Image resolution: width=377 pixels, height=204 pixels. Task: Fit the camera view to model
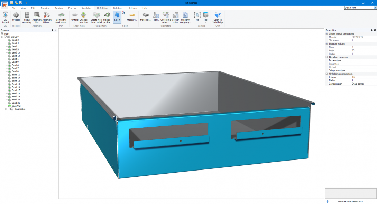197,17
